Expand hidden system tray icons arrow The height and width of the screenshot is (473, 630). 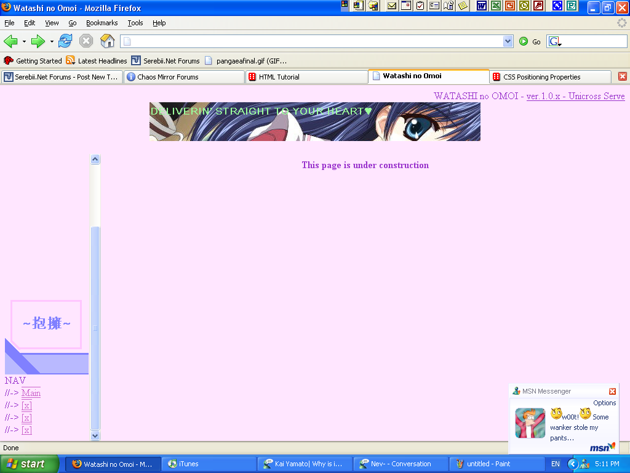tap(572, 464)
